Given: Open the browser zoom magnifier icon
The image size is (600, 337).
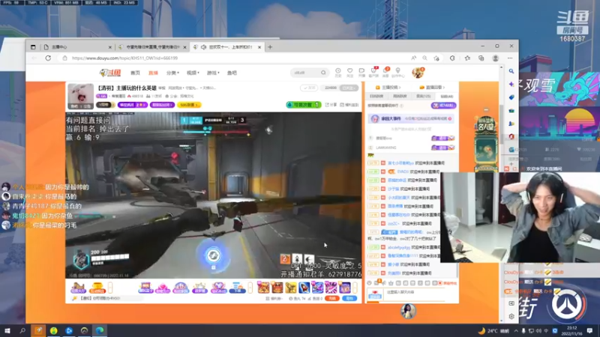Looking at the screenshot, I should click(424, 58).
